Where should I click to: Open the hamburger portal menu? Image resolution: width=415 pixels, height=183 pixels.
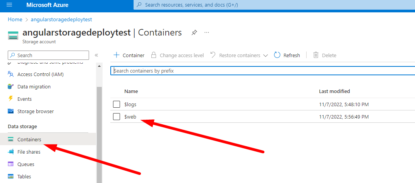(x=9, y=5)
